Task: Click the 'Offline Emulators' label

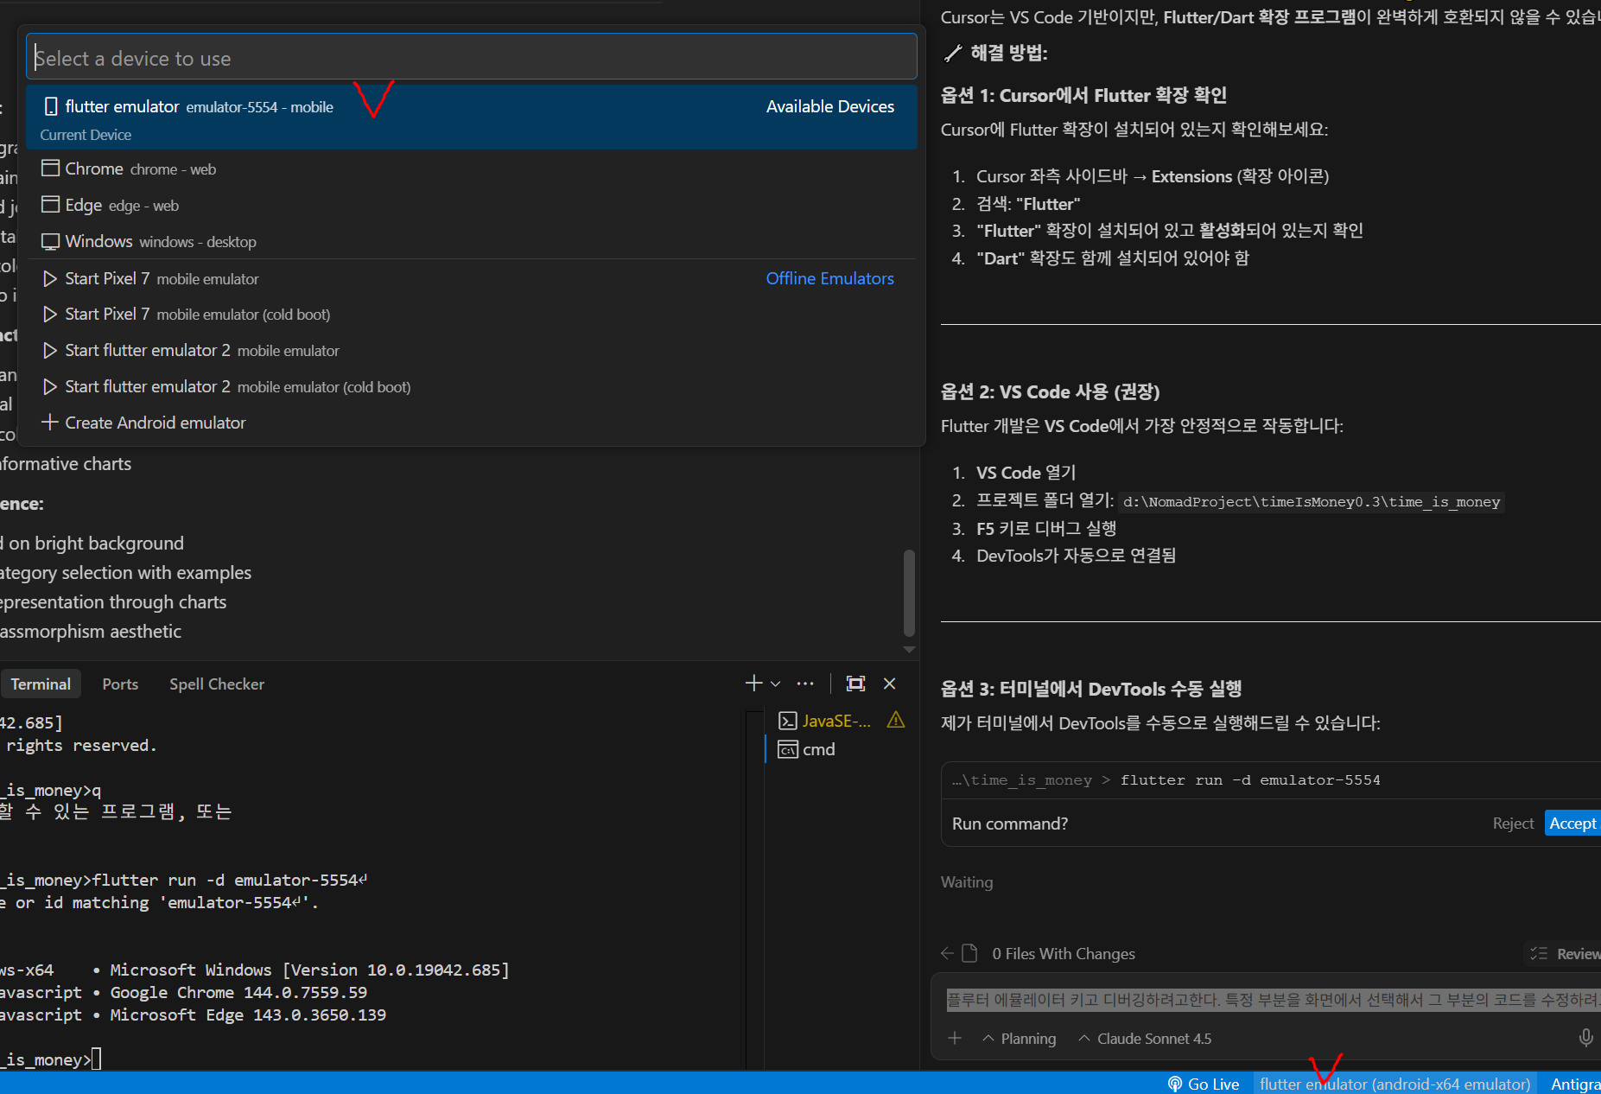Action: 829,278
